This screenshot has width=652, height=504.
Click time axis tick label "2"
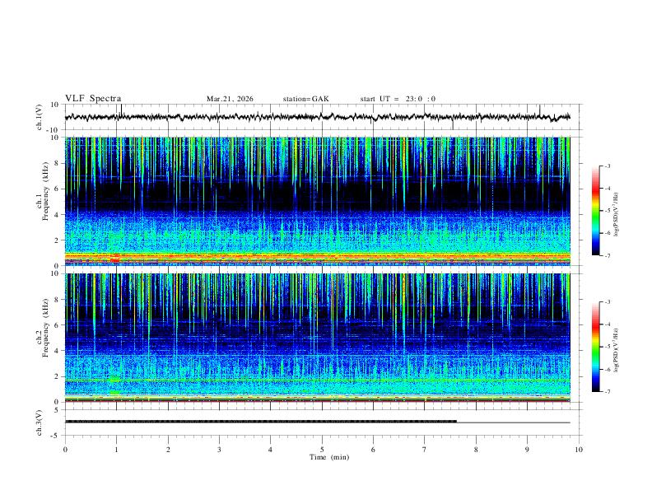coord(169,450)
